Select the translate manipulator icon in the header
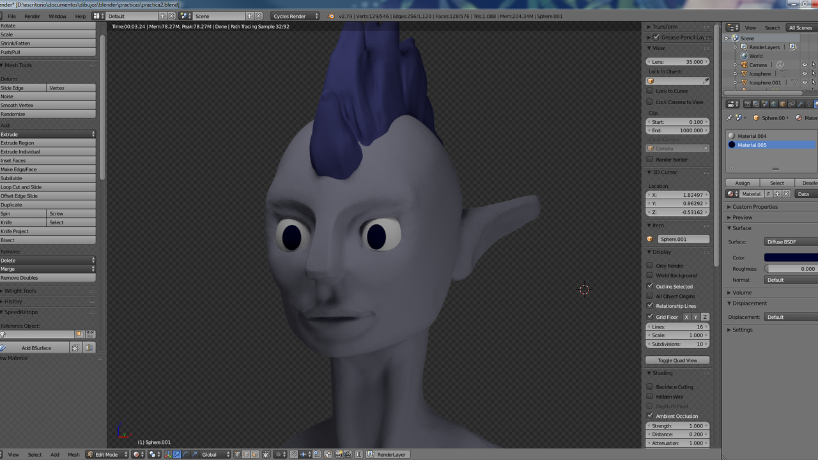Viewport: 818px width, 460px height. 177,454
